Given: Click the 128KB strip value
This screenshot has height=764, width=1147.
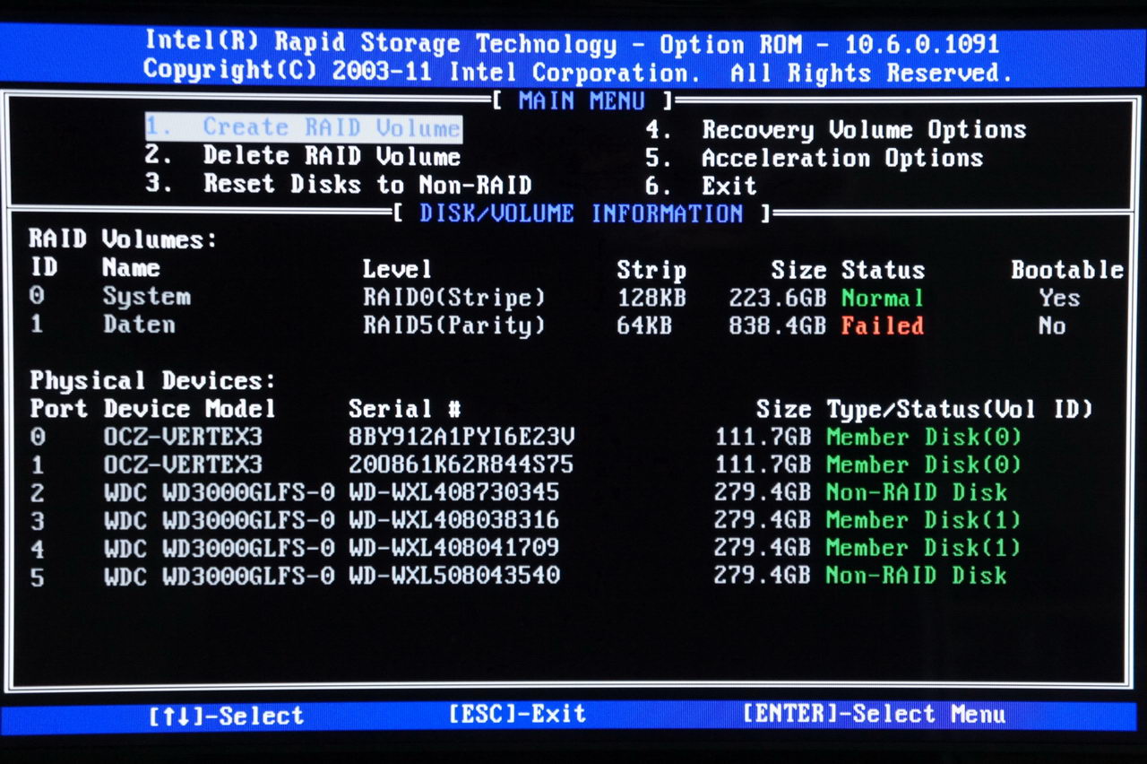Looking at the screenshot, I should (x=651, y=298).
